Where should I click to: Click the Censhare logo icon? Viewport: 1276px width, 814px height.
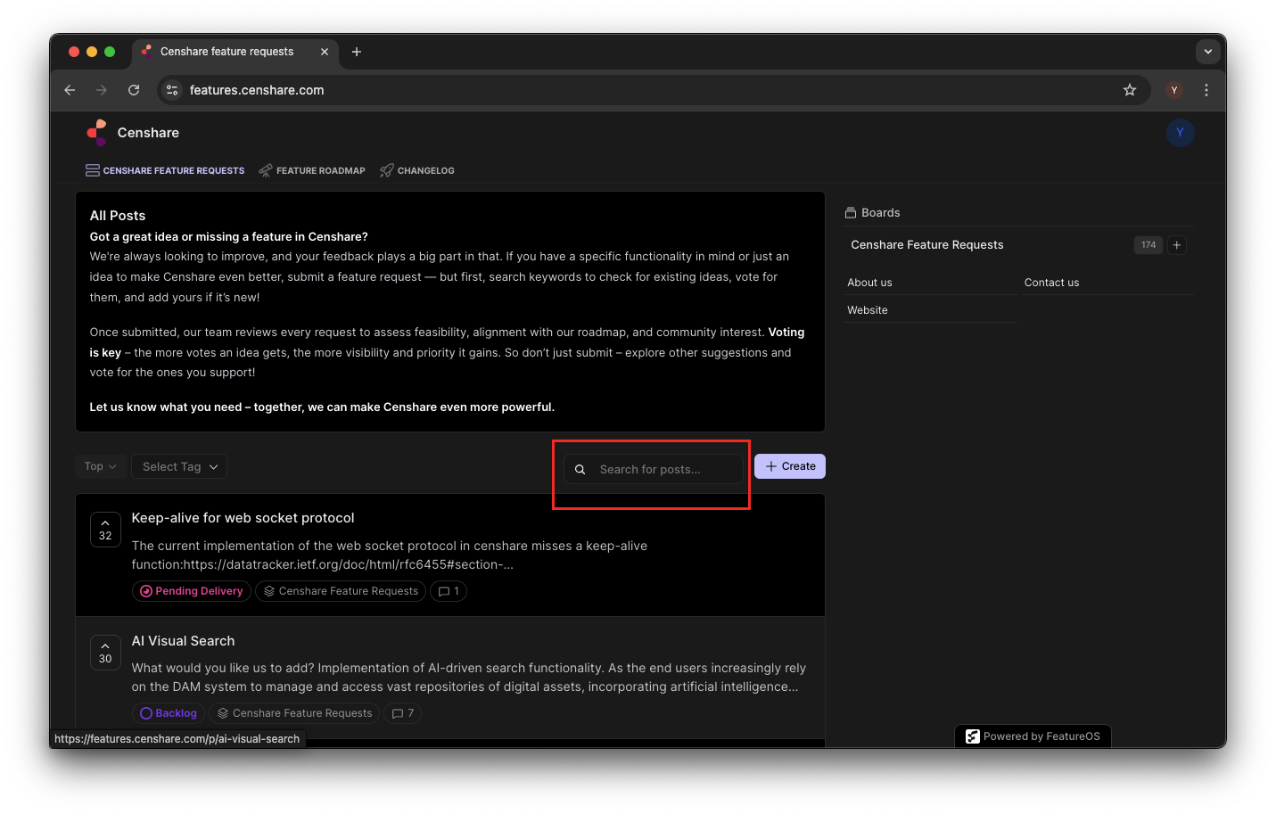pyautogui.click(x=96, y=131)
